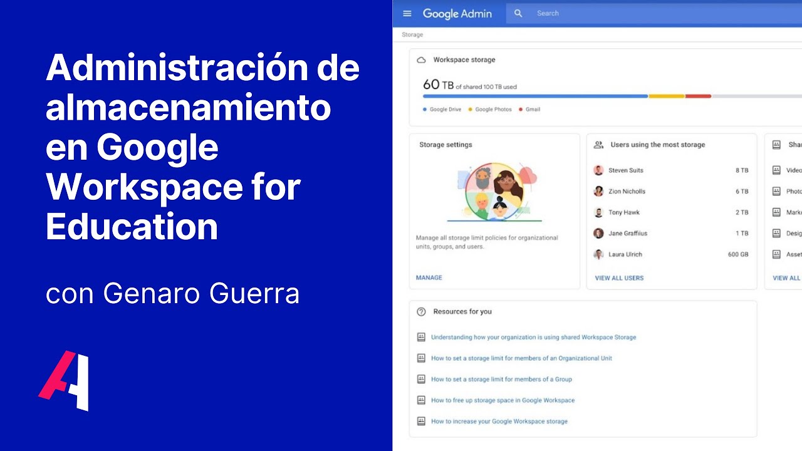Click the blue Google Drive usage bar segment

[x=535, y=96]
